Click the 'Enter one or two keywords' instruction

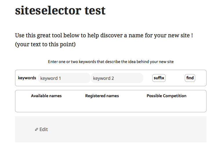point(111,62)
